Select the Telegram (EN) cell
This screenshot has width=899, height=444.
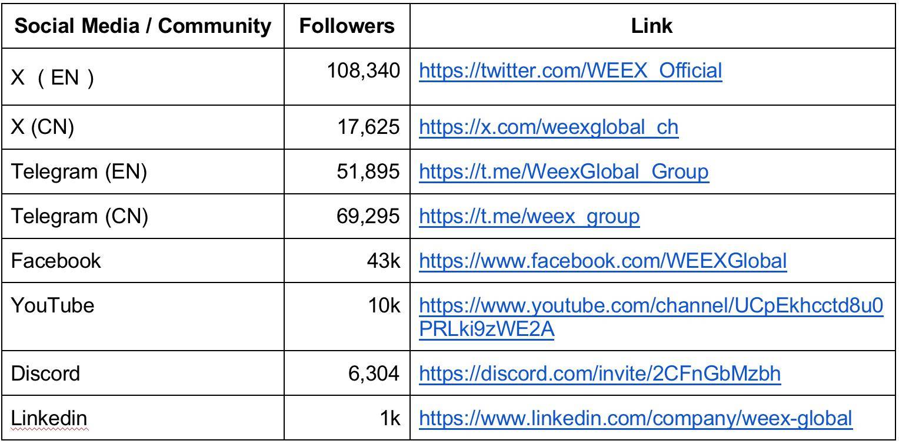pyautogui.click(x=143, y=171)
